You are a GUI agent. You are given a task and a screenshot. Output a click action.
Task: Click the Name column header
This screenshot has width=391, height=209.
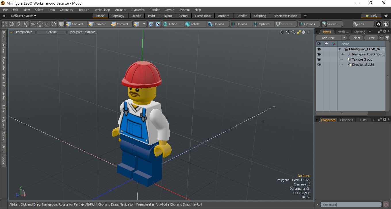(362, 44)
